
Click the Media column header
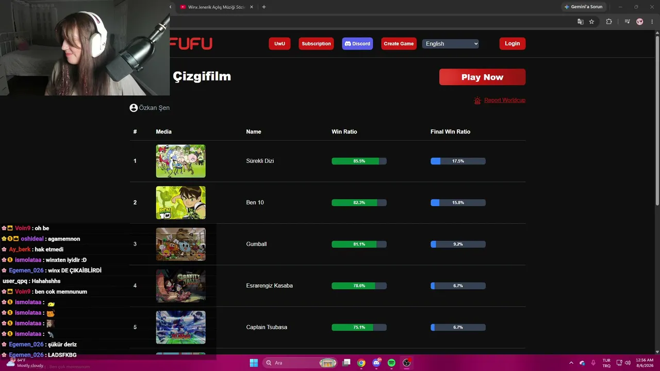pyautogui.click(x=163, y=132)
